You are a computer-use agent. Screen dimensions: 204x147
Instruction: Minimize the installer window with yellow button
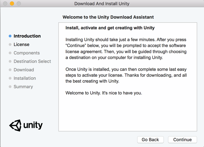coord(12,4)
